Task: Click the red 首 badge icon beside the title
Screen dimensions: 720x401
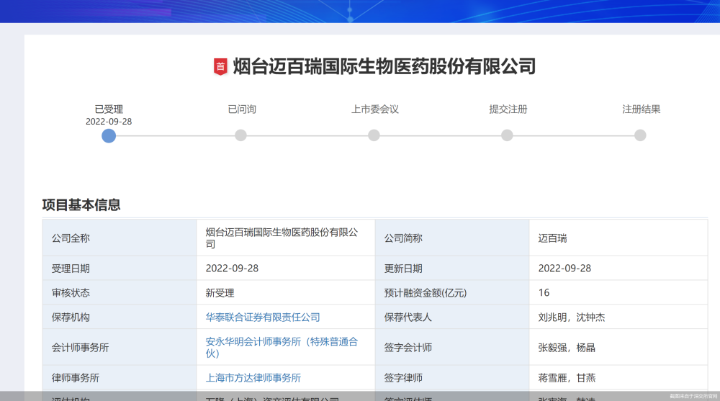Action: click(x=220, y=67)
